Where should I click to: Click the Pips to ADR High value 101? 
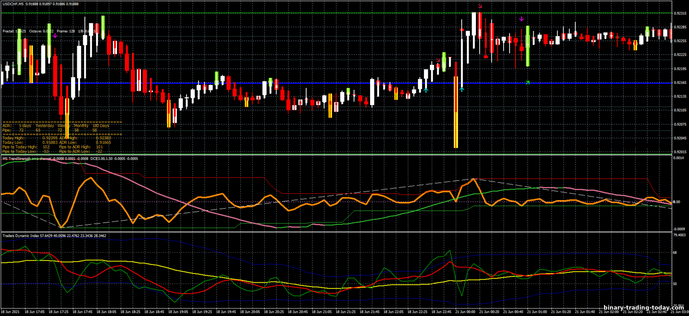click(100, 147)
